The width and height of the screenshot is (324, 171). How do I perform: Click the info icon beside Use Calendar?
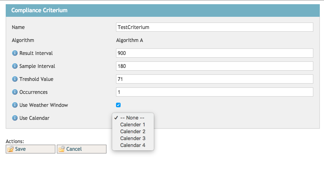(x=15, y=118)
